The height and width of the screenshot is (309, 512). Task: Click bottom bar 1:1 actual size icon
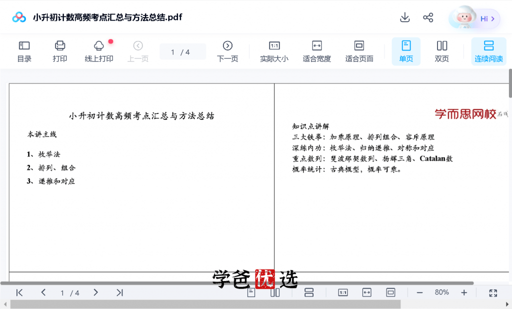tap(343, 292)
